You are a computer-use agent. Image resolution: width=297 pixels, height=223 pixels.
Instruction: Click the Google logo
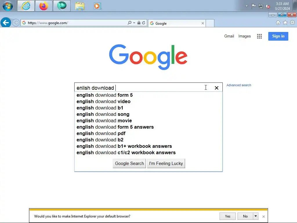tap(148, 57)
